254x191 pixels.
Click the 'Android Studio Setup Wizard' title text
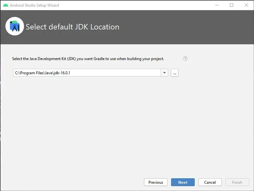click(x=34, y=5)
